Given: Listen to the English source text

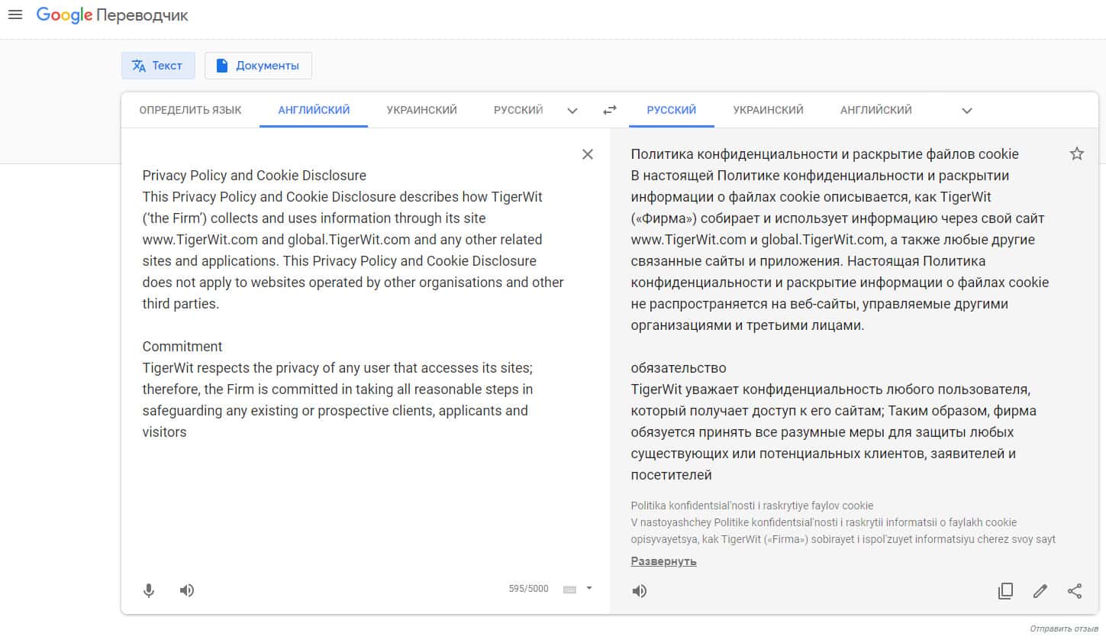Looking at the screenshot, I should pyautogui.click(x=187, y=590).
